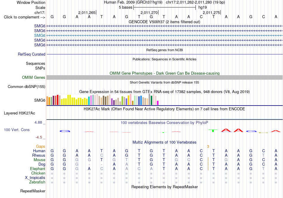
Task: Click the -4.5 PhyloP lower scale value
Action: point(39,137)
